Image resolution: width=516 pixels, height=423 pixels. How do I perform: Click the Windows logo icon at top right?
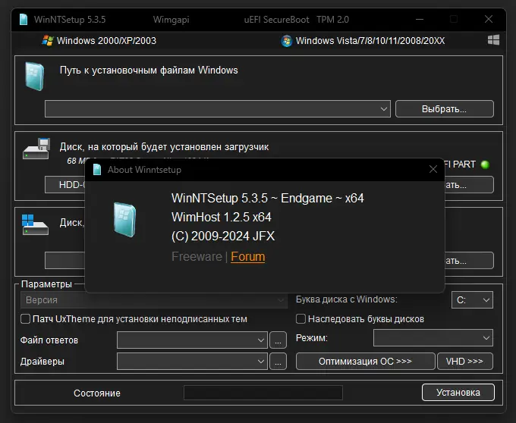[493, 40]
